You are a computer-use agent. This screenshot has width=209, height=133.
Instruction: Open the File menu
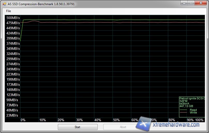click(9, 11)
